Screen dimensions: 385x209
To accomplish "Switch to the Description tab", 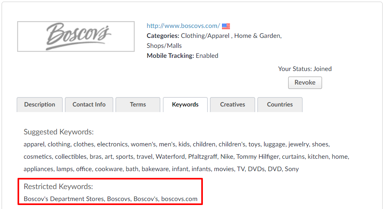I will (39, 104).
